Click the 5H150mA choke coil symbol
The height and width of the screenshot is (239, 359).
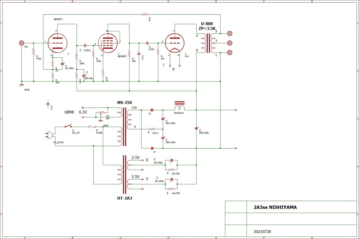180,106
